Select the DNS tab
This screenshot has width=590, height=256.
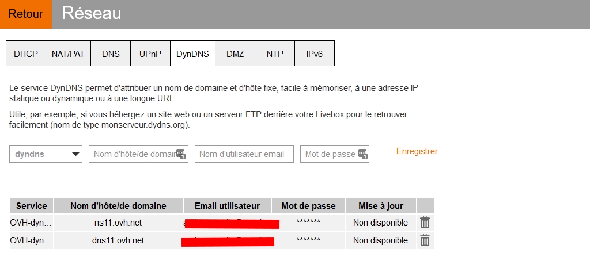(x=111, y=54)
